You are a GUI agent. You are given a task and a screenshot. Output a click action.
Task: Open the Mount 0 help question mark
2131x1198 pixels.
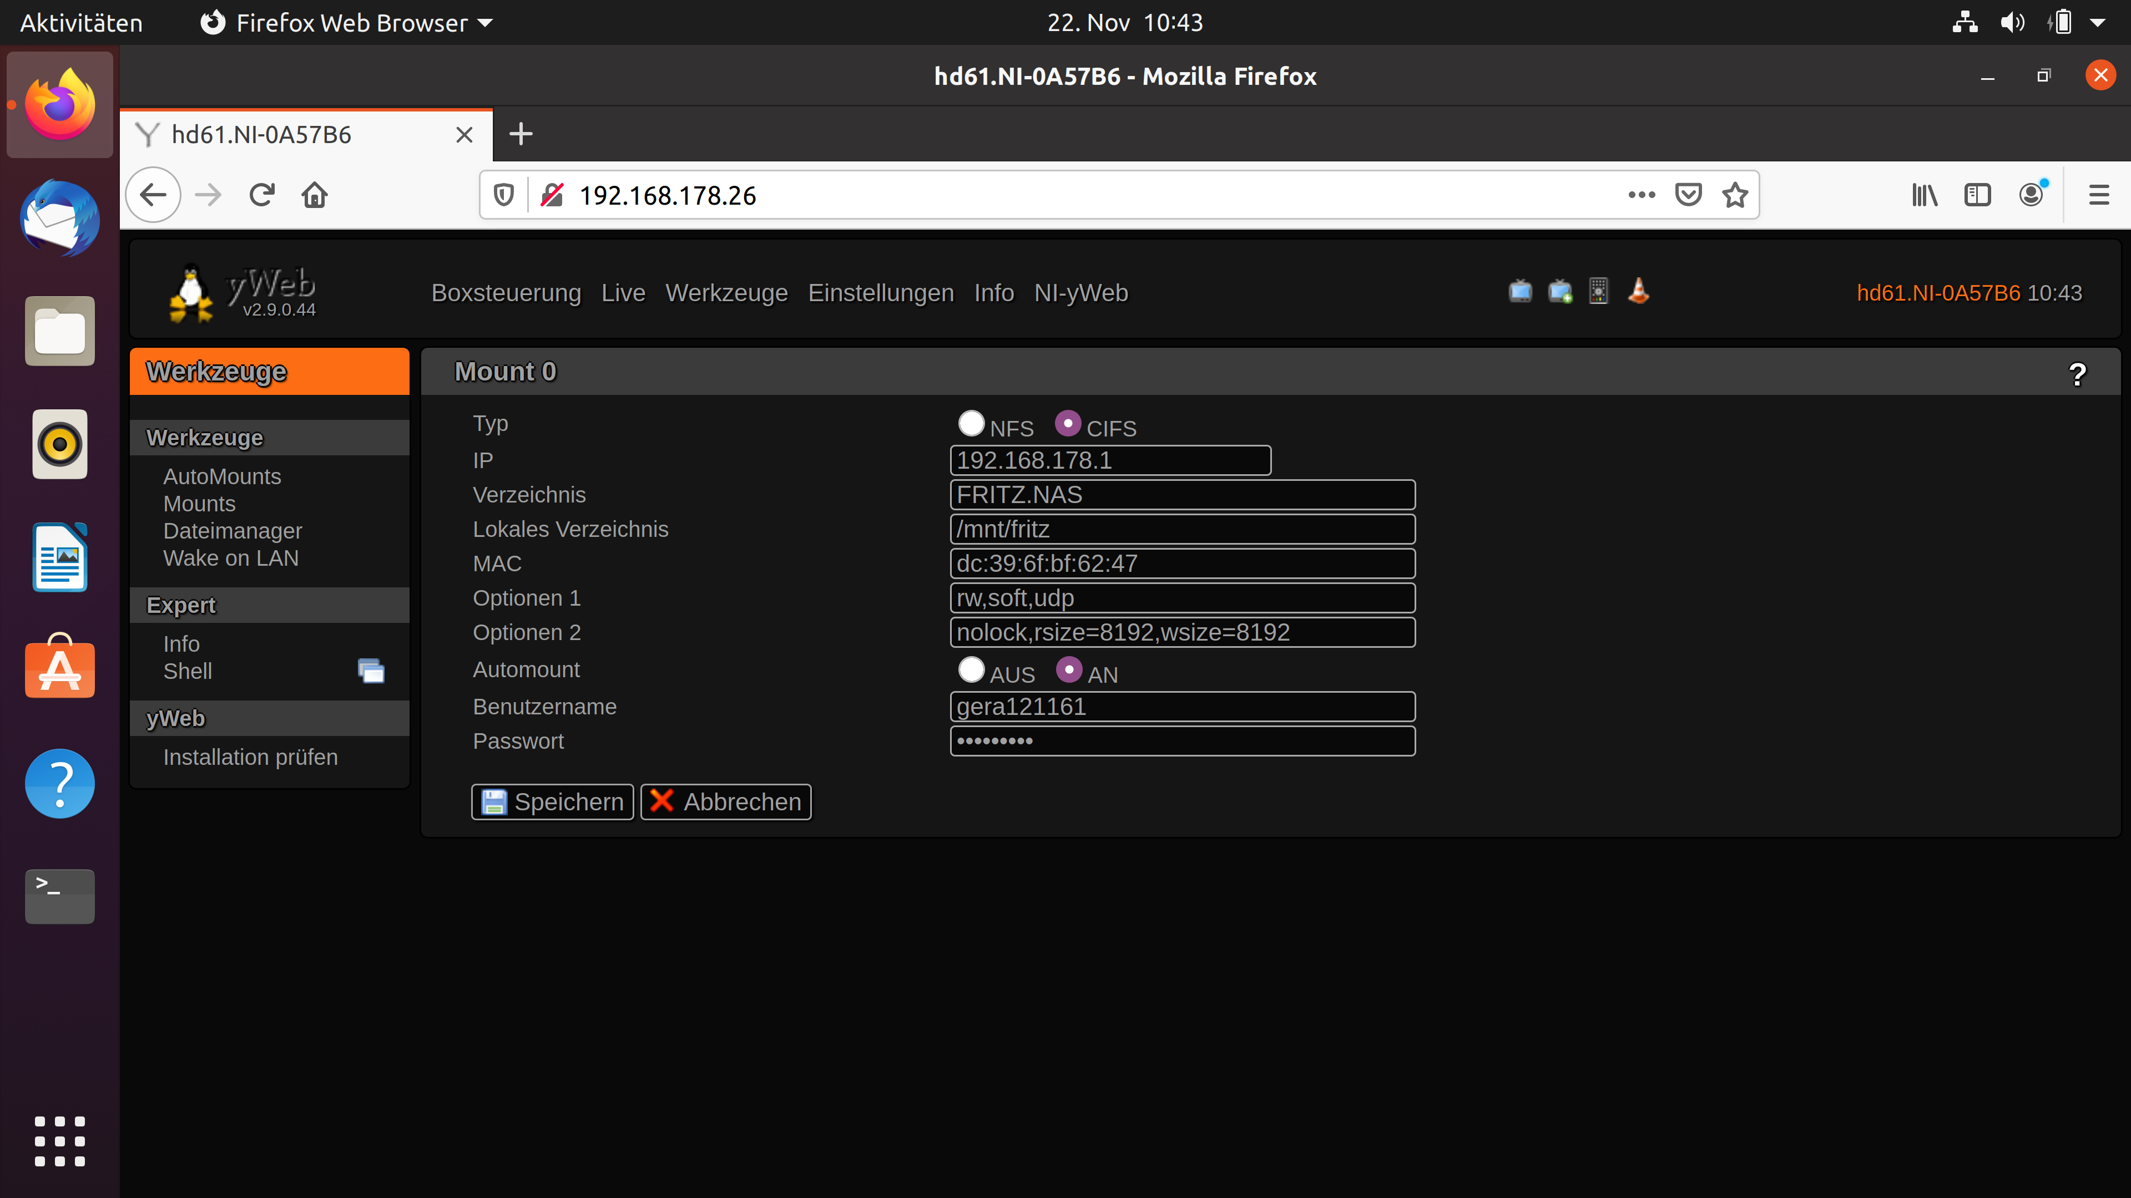coord(2077,374)
